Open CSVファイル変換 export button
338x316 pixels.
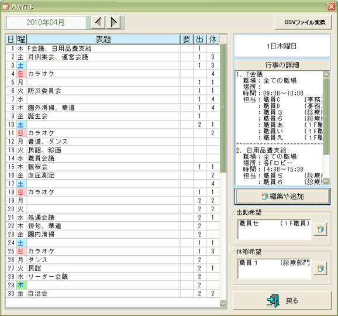[303, 22]
